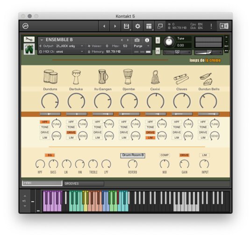Click the exclamation warning icon
Viewport: 251px width, 238px height.
tap(211, 26)
